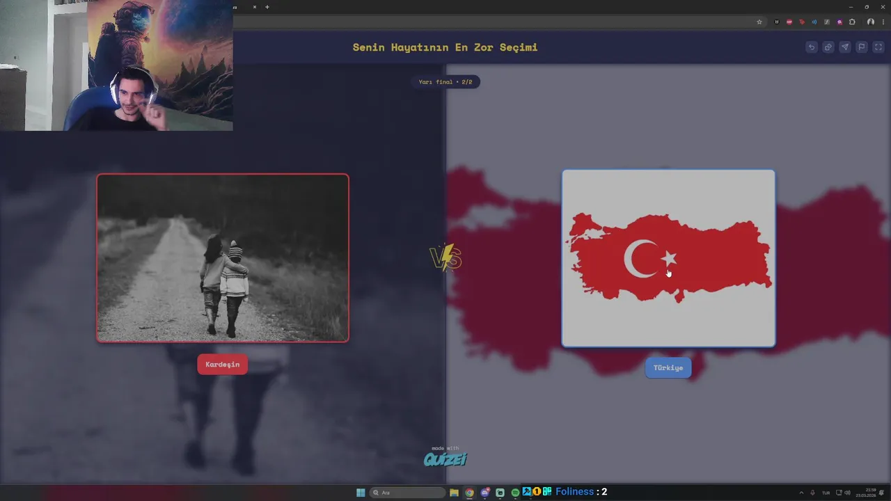Choose the Kardeşin button

[223, 365]
